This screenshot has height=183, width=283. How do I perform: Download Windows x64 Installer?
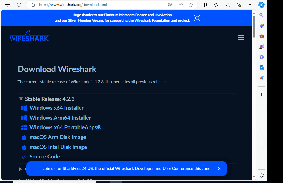click(57, 108)
